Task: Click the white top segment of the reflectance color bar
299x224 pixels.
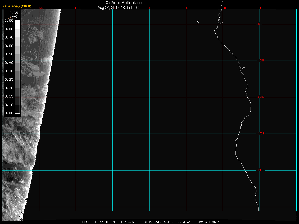Action: [x=17, y=22]
